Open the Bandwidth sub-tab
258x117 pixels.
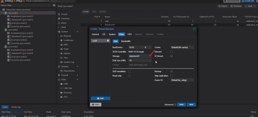point(126,41)
